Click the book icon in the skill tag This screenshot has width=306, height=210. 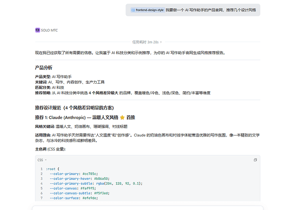click(133, 10)
